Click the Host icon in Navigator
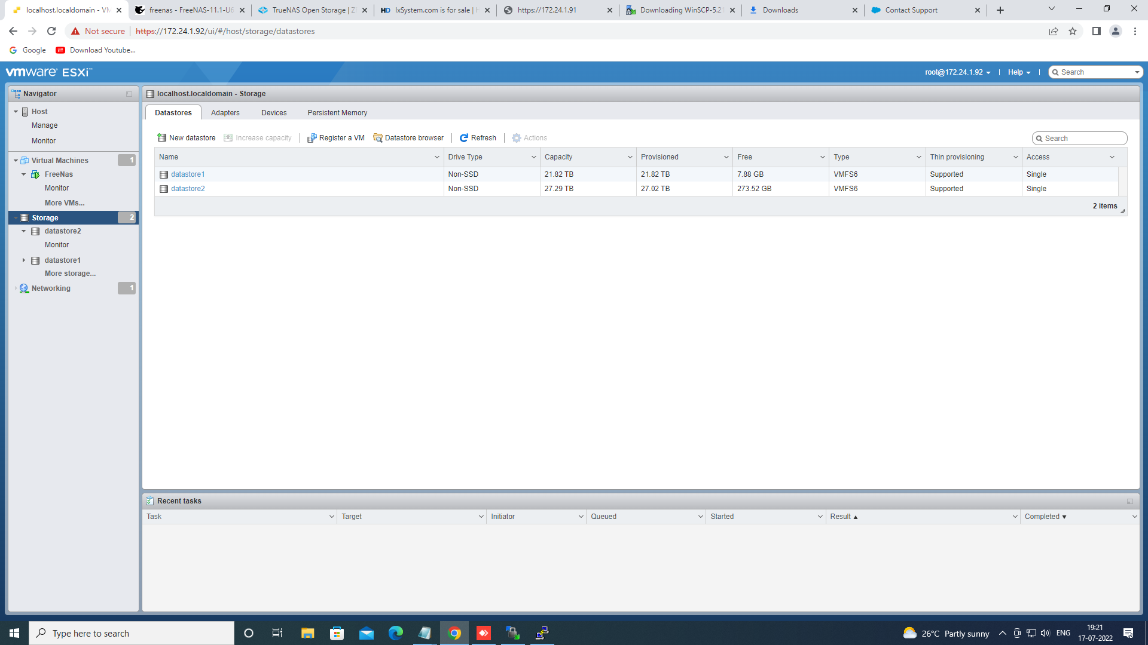Viewport: 1148px width, 645px height. click(25, 112)
